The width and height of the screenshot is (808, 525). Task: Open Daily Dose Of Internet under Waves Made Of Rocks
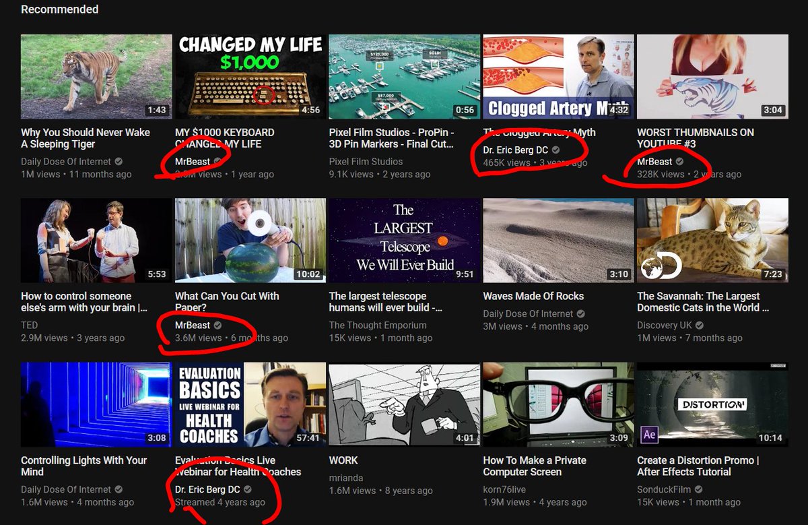(x=529, y=314)
